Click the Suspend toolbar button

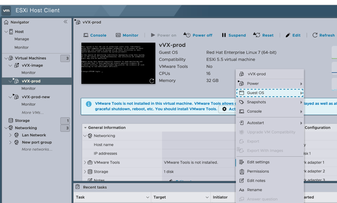tap(233, 35)
